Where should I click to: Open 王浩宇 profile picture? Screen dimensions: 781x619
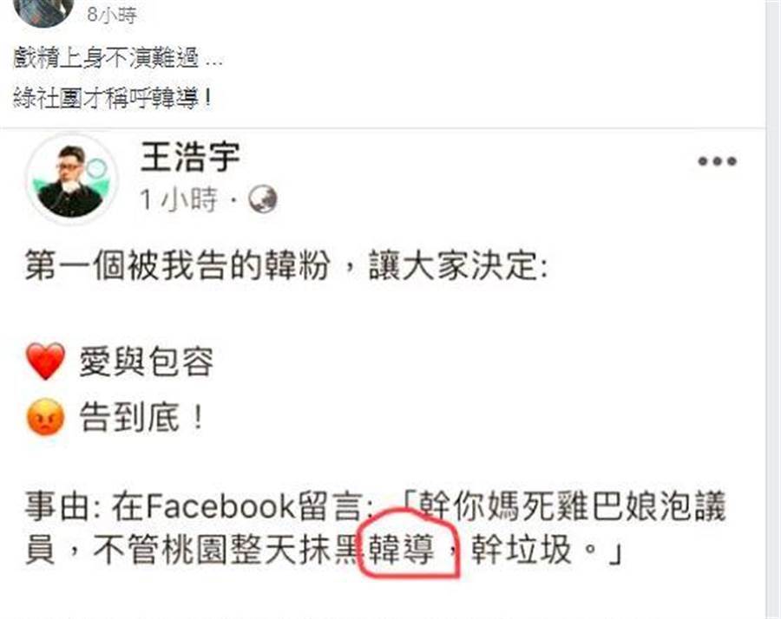pos(72,180)
